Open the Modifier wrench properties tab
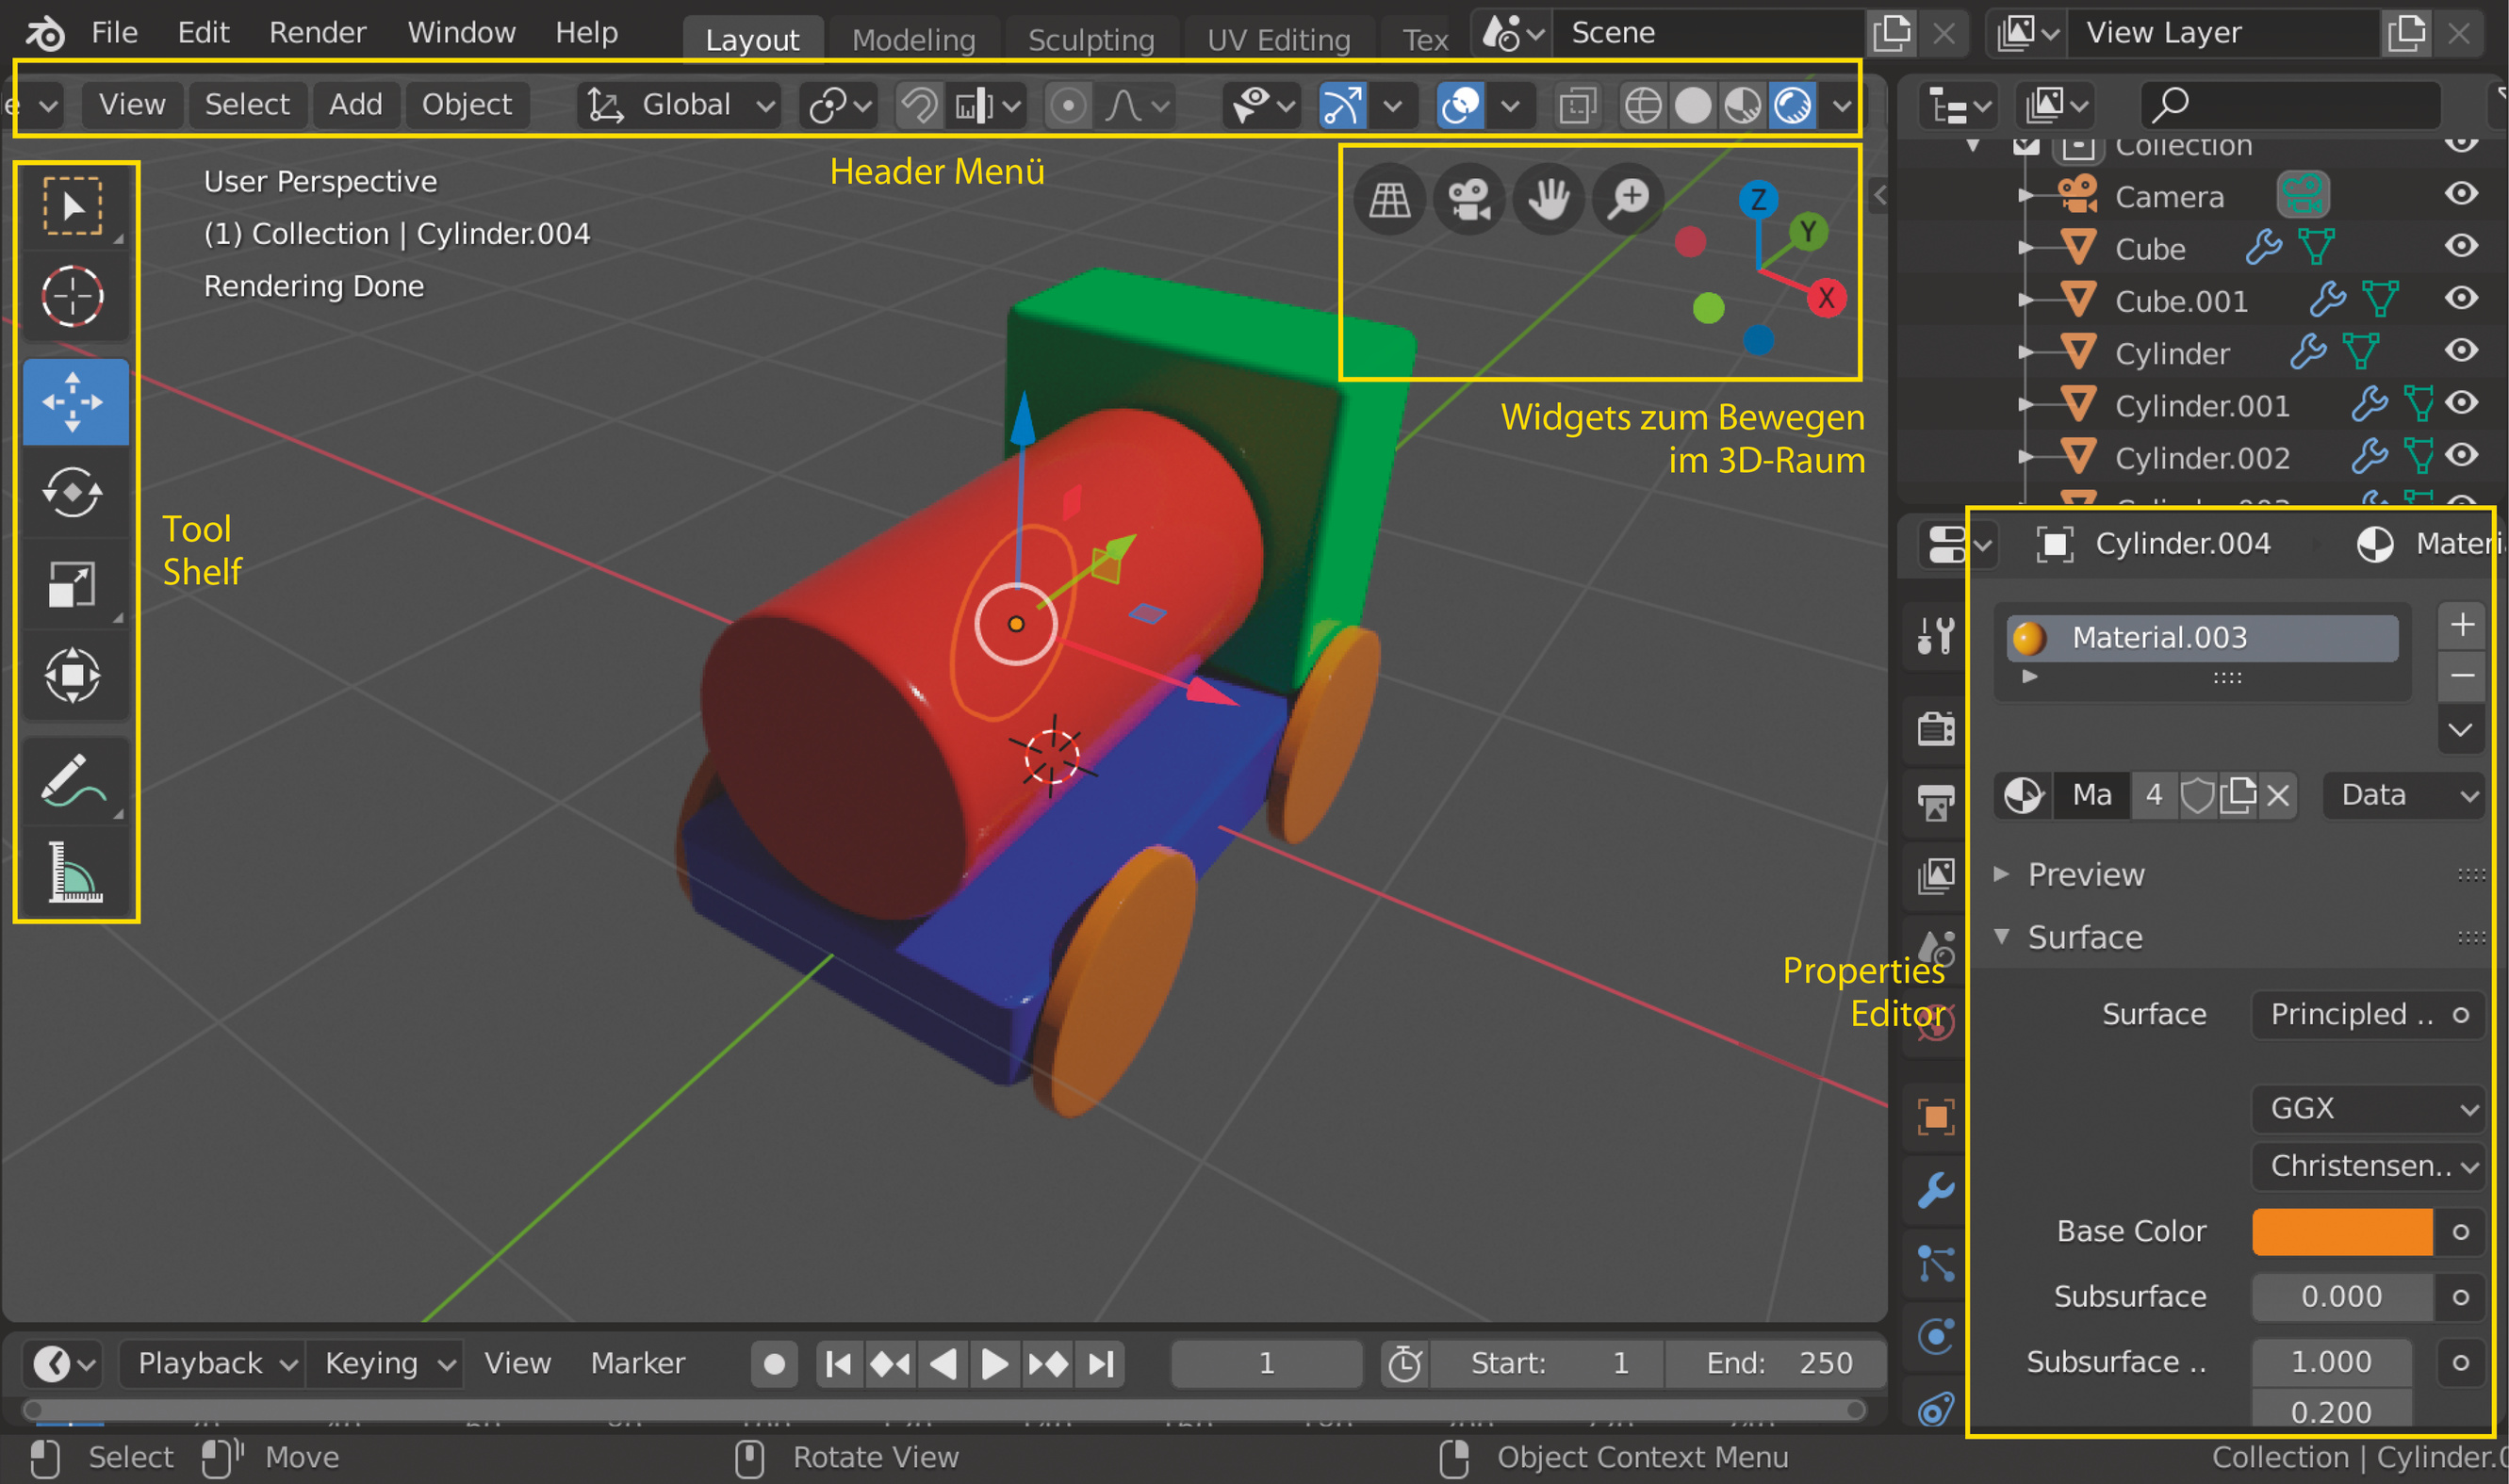The width and height of the screenshot is (2509, 1484). pos(1936,1190)
